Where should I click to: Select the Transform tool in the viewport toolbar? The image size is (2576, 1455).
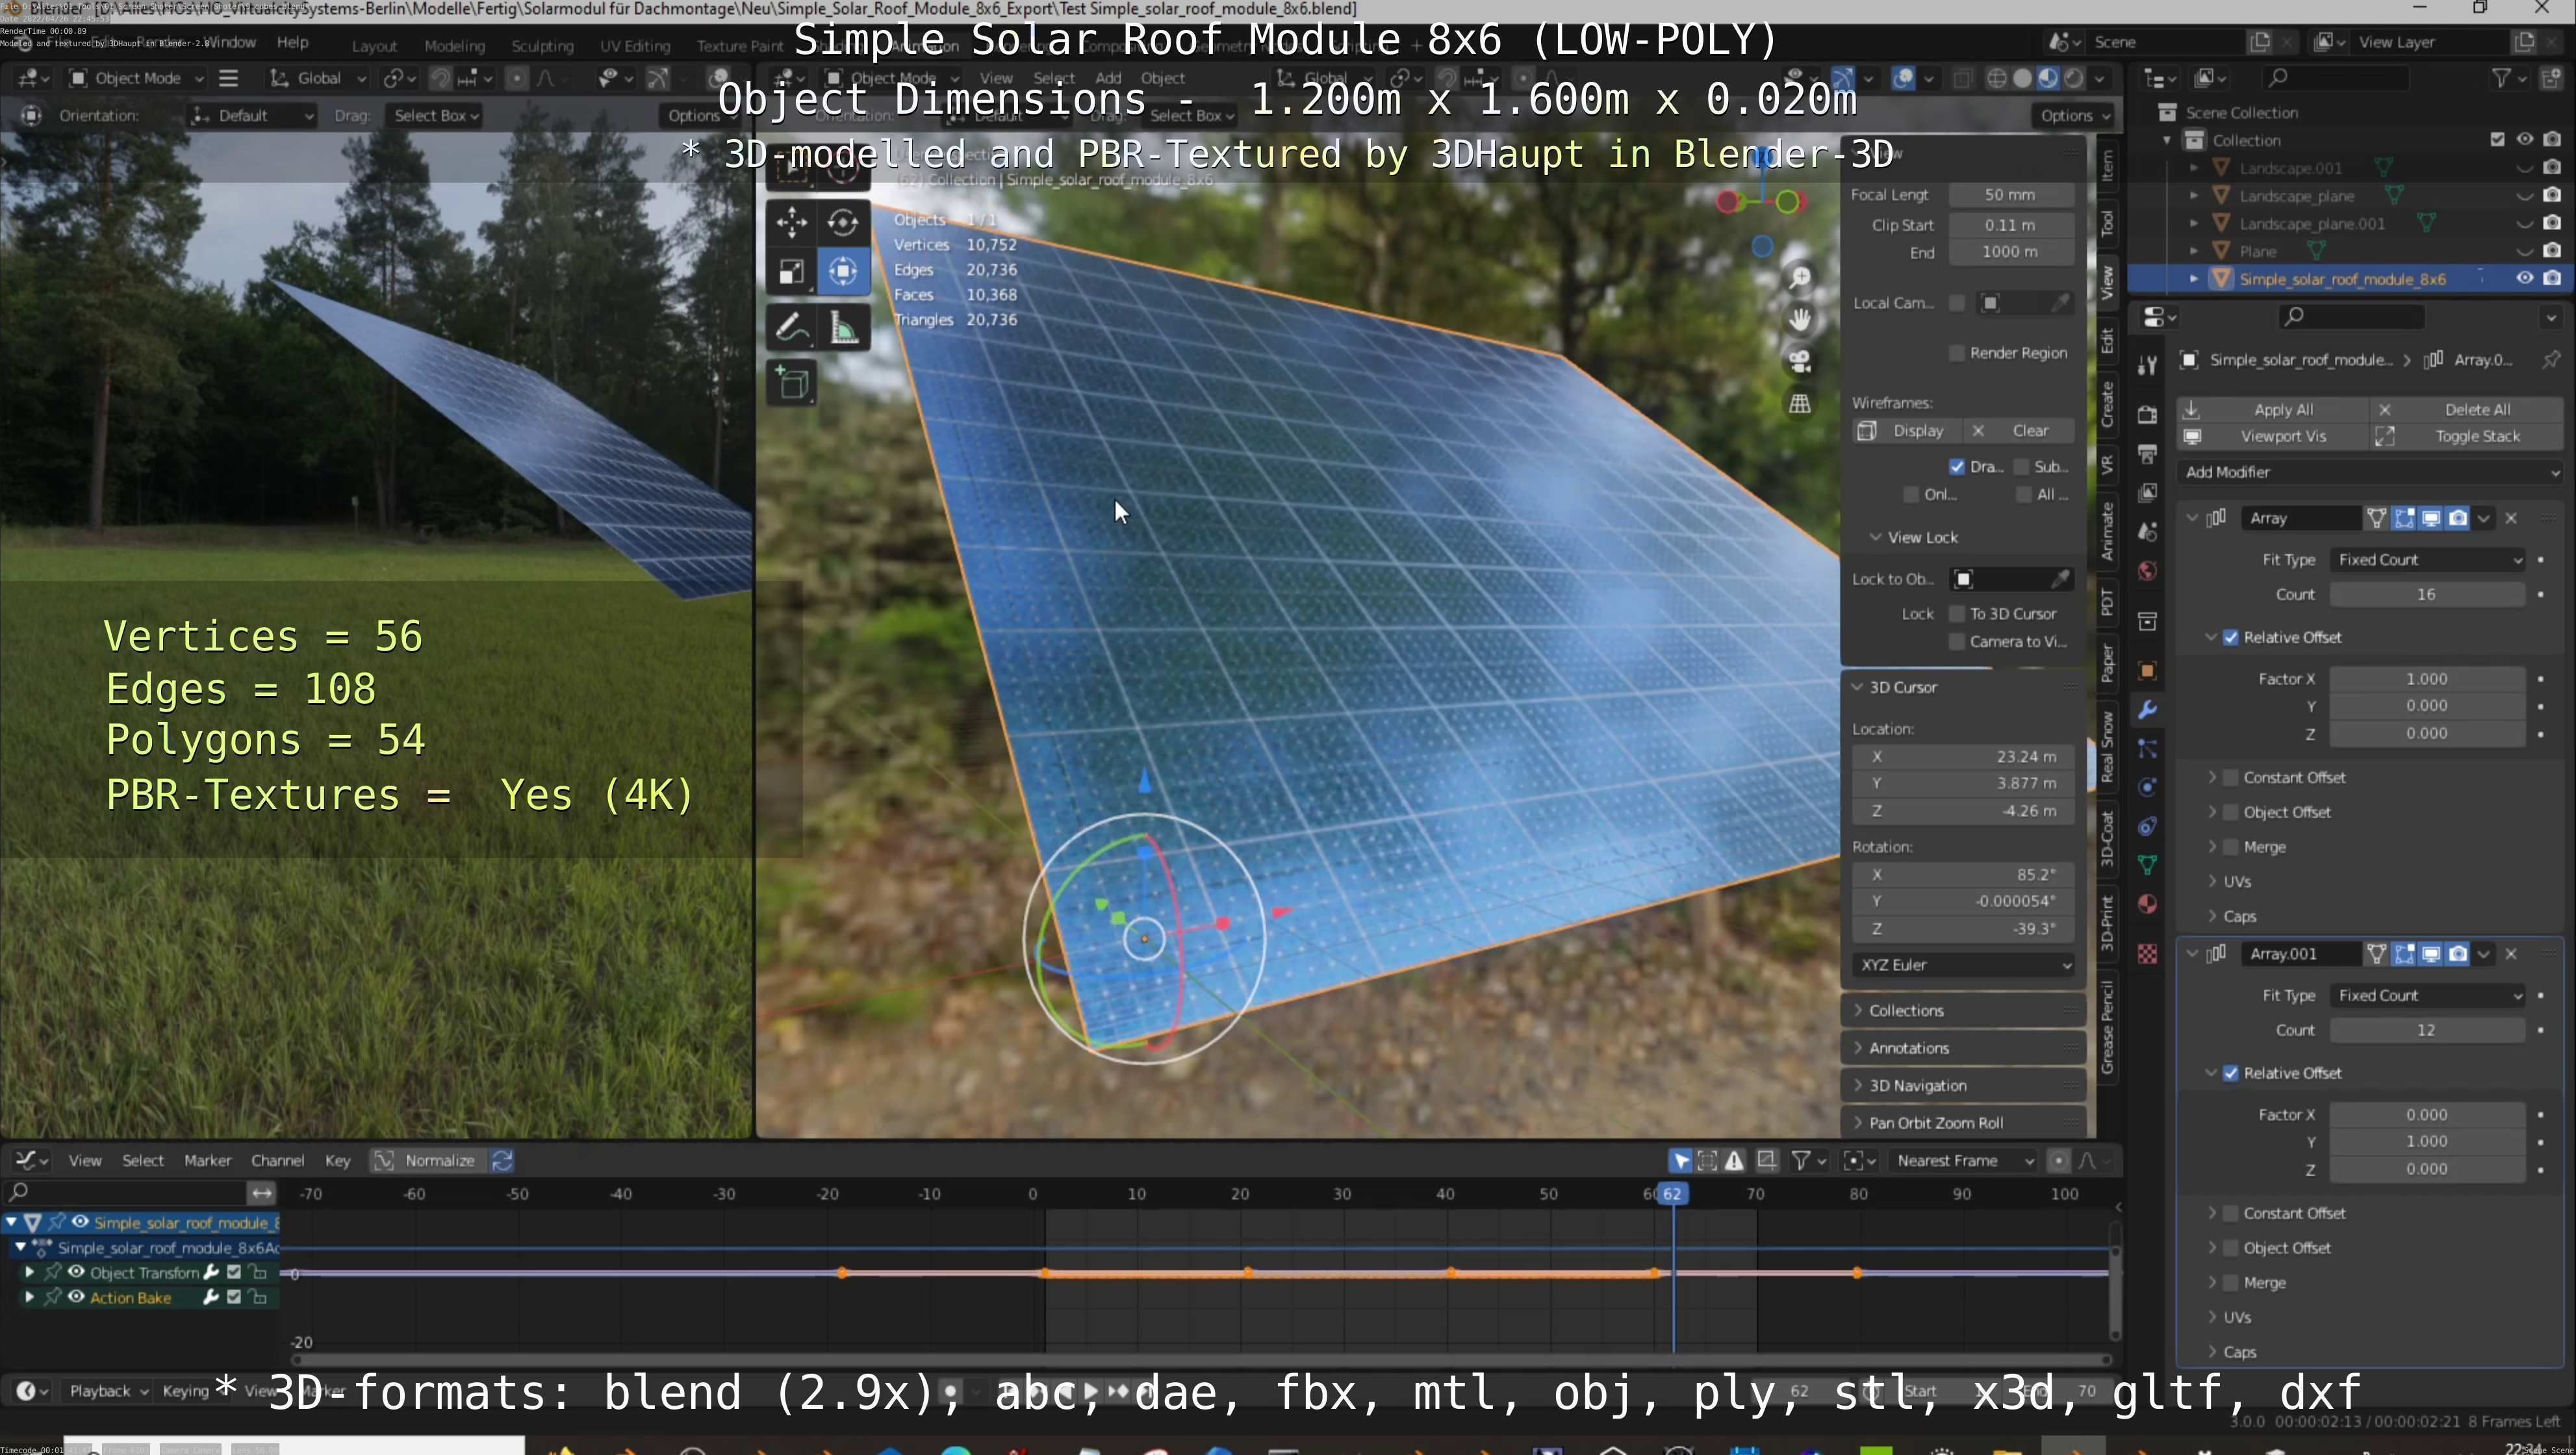pyautogui.click(x=843, y=271)
